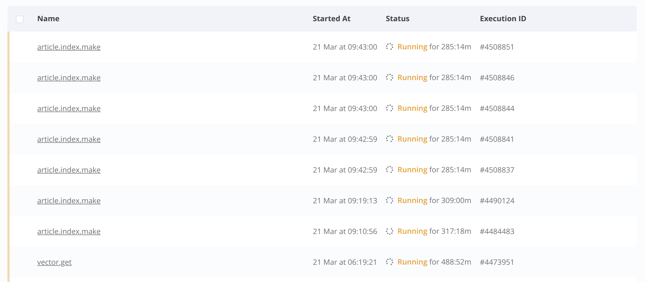Click start time '21 Mar at 06:19:21'
Image resolution: width=646 pixels, height=282 pixels.
tap(345, 262)
